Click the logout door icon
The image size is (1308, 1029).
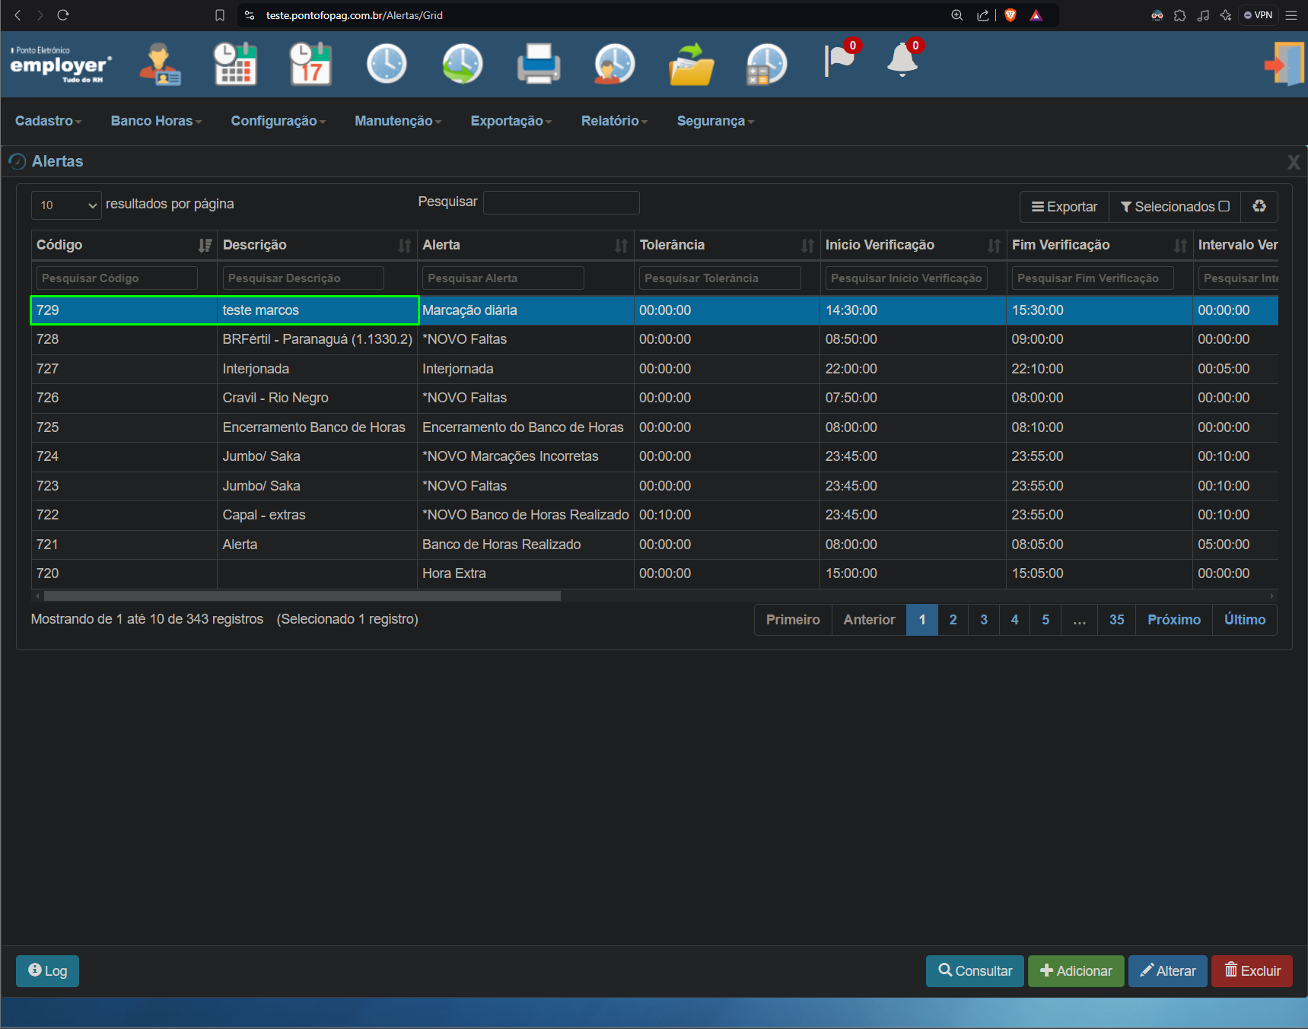(1284, 64)
